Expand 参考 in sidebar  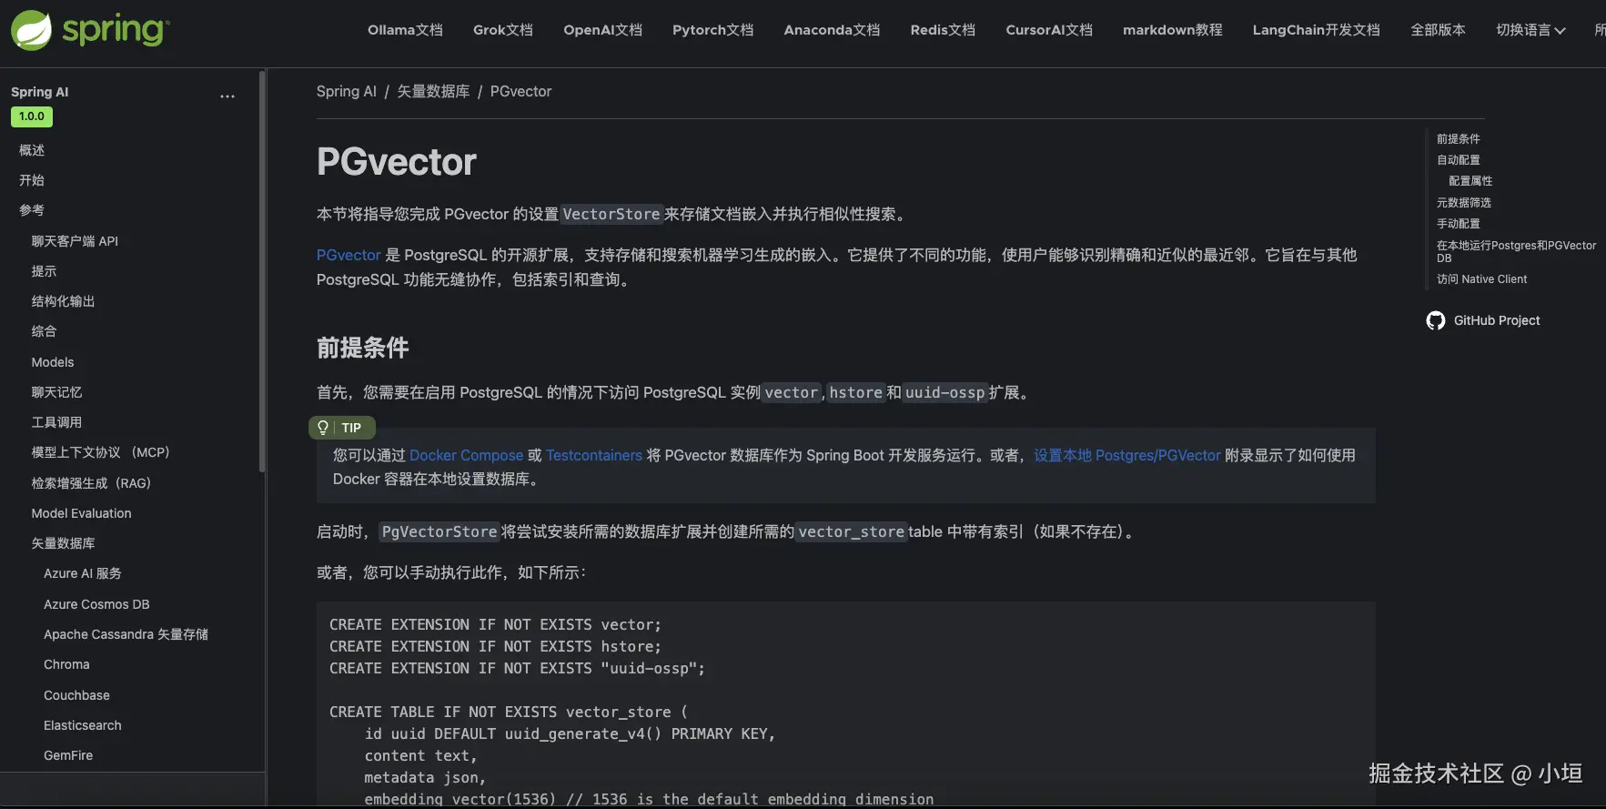point(32,210)
